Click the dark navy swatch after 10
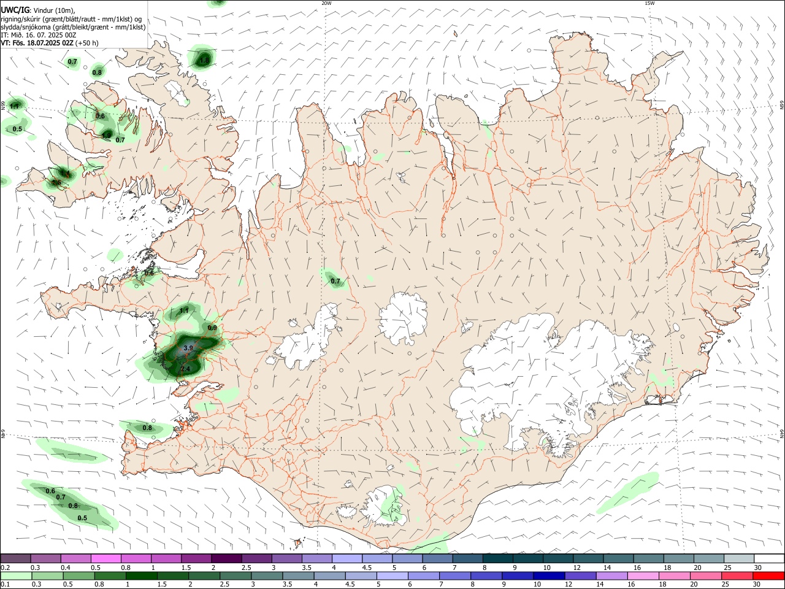This screenshot has width=785, height=589. [548, 576]
